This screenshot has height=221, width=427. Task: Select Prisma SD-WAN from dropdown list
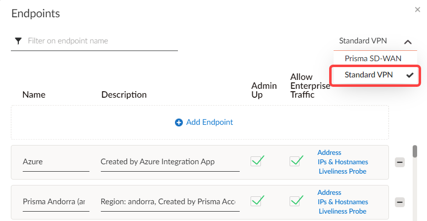click(x=373, y=58)
